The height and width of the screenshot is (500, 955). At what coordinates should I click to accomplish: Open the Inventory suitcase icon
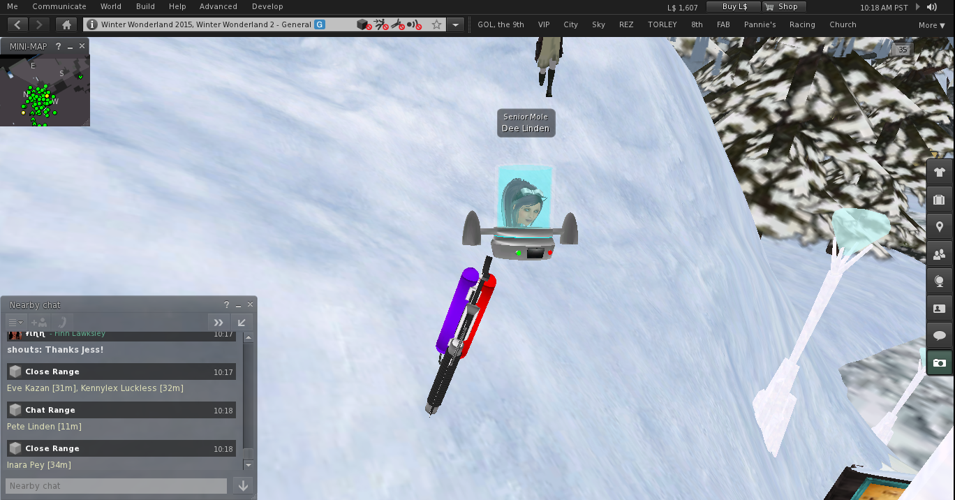[x=939, y=200]
